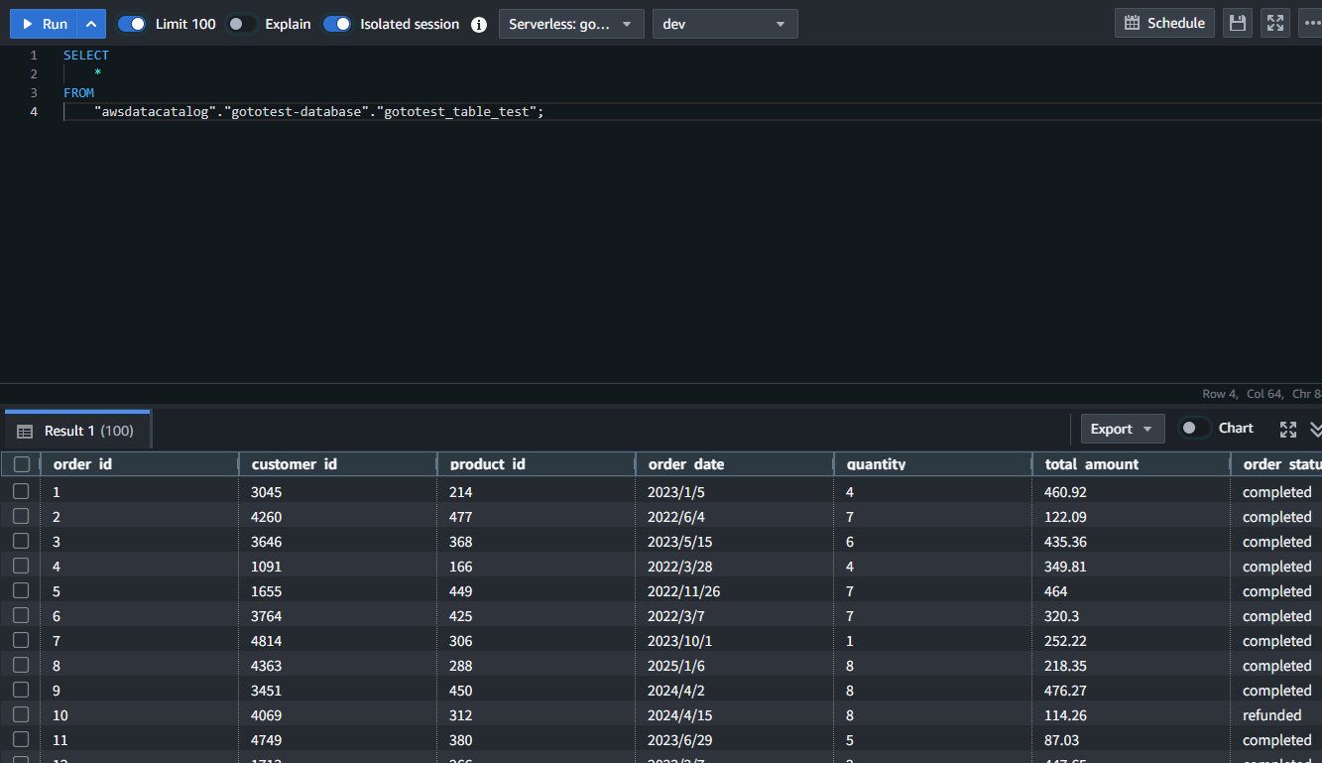Click the Isolated session info icon
1322x763 pixels.
point(479,25)
